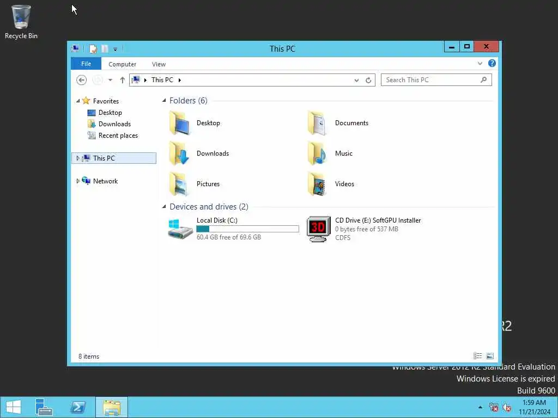The image size is (558, 418).
Task: Show hidden tray icons arrow
Action: click(x=481, y=407)
